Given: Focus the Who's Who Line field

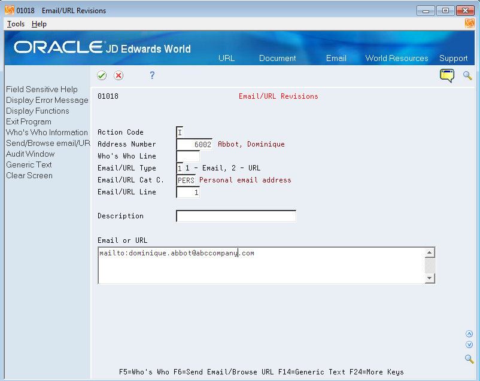Looking at the screenshot, I should [x=188, y=156].
